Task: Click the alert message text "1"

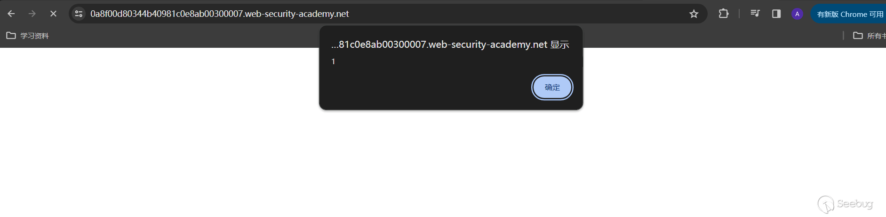Action: coord(333,62)
